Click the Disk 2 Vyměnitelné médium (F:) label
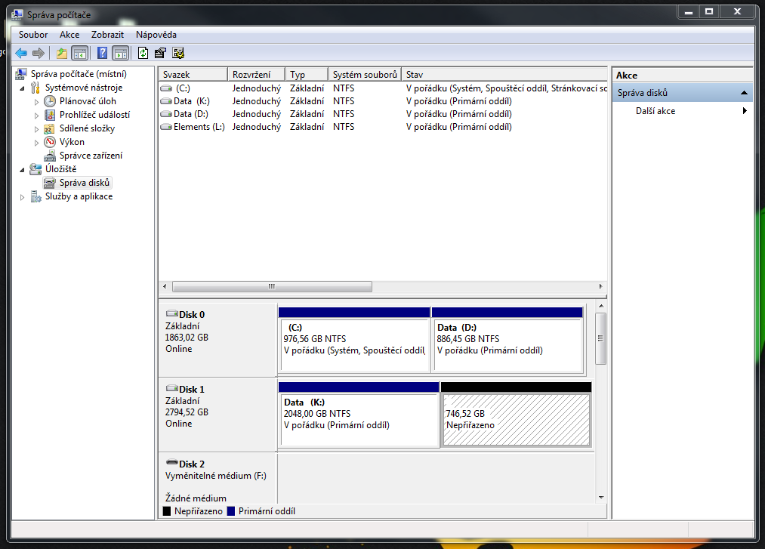 (x=216, y=475)
